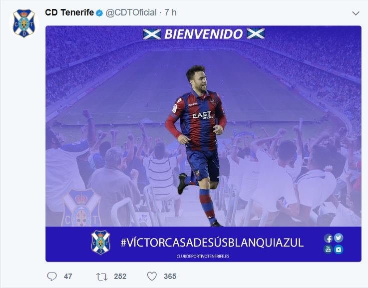368x288 pixels.
Task: Click the Twitter bird icon in the banner
Action: [339, 238]
